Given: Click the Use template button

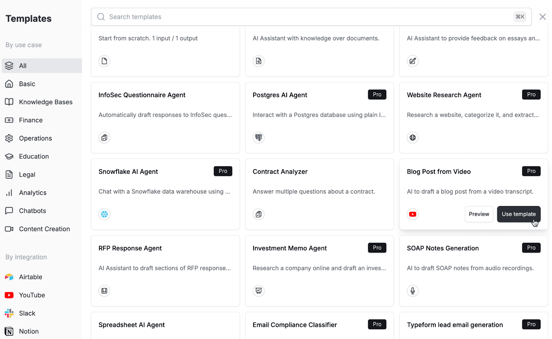Looking at the screenshot, I should coord(519,214).
